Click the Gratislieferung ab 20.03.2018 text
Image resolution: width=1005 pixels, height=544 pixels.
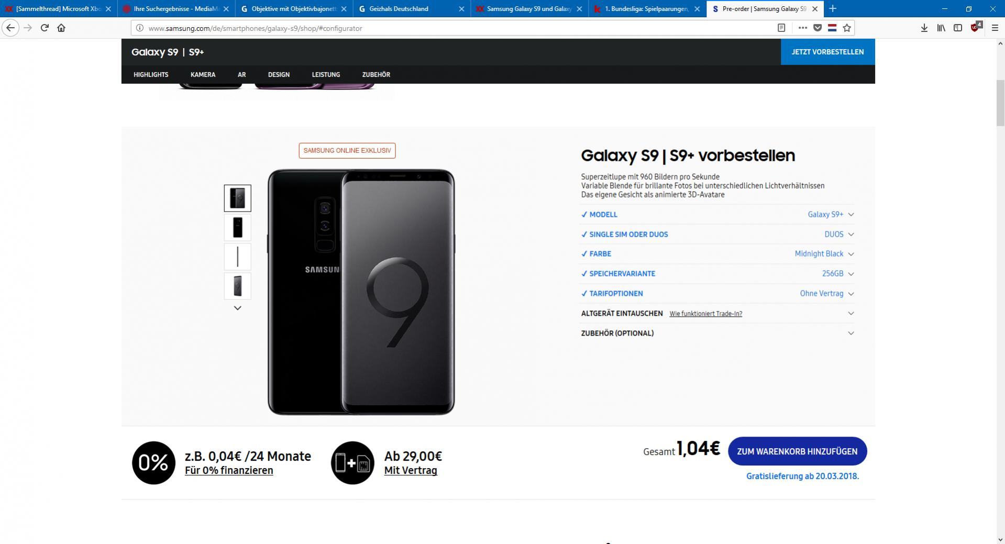point(802,476)
